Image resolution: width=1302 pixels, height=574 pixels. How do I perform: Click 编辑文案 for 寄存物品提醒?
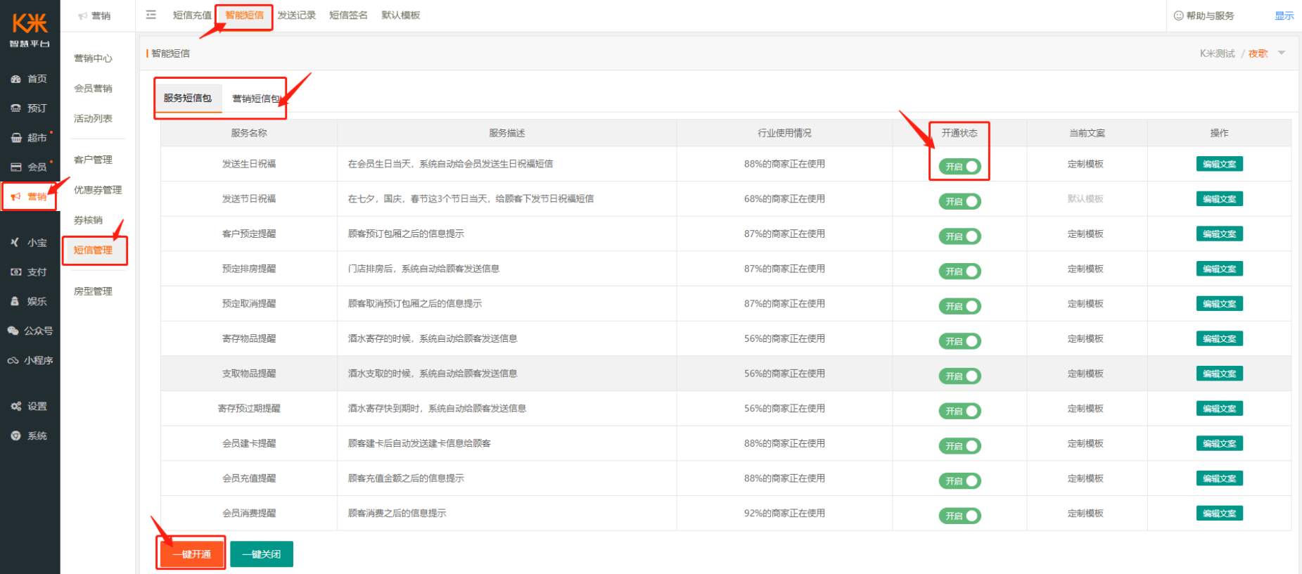point(1219,338)
